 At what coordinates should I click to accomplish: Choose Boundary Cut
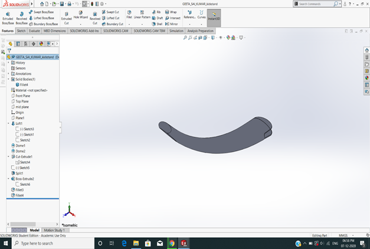pyautogui.click(x=113, y=24)
